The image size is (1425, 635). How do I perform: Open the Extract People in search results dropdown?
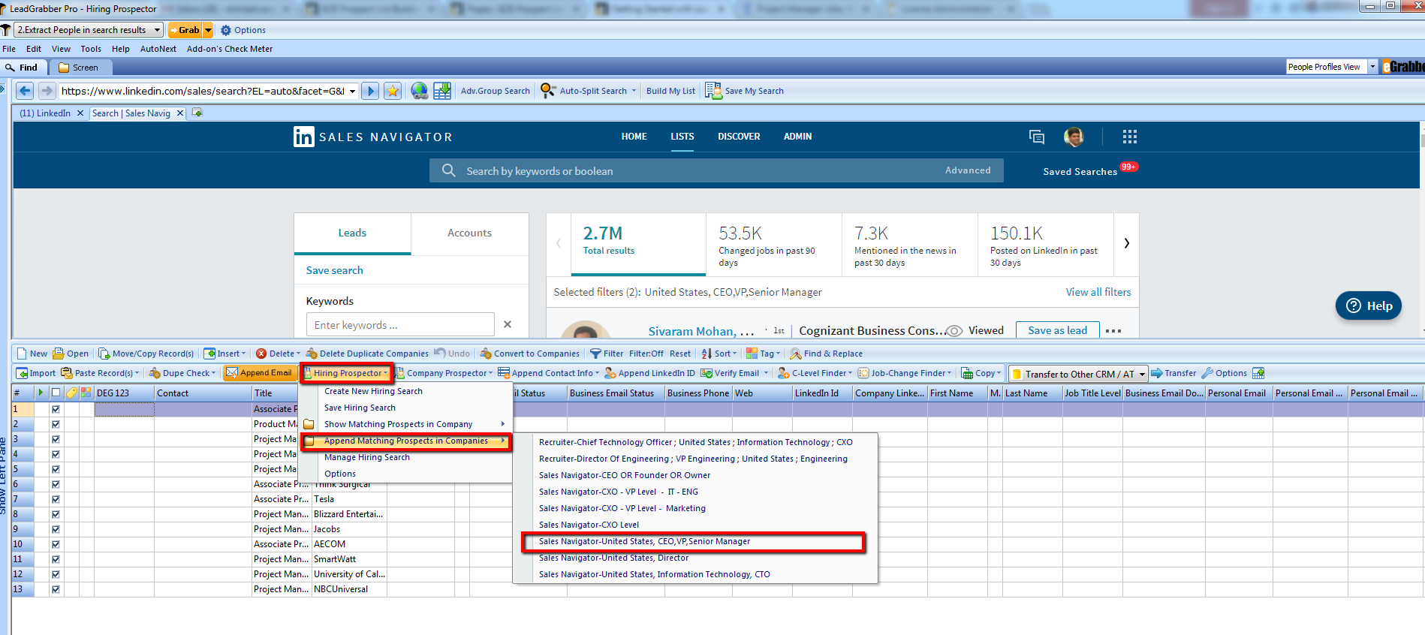coord(157,30)
